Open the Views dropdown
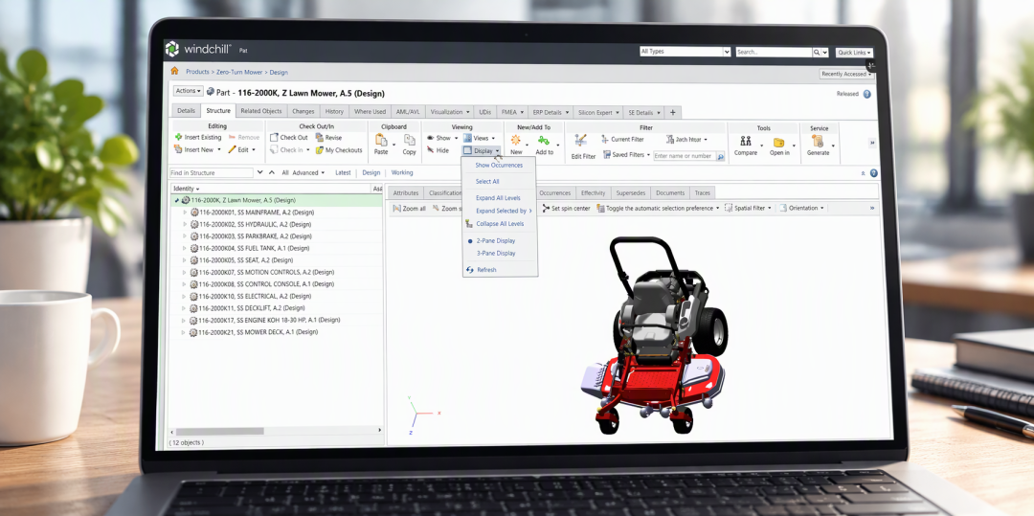The width and height of the screenshot is (1034, 516). click(x=480, y=138)
